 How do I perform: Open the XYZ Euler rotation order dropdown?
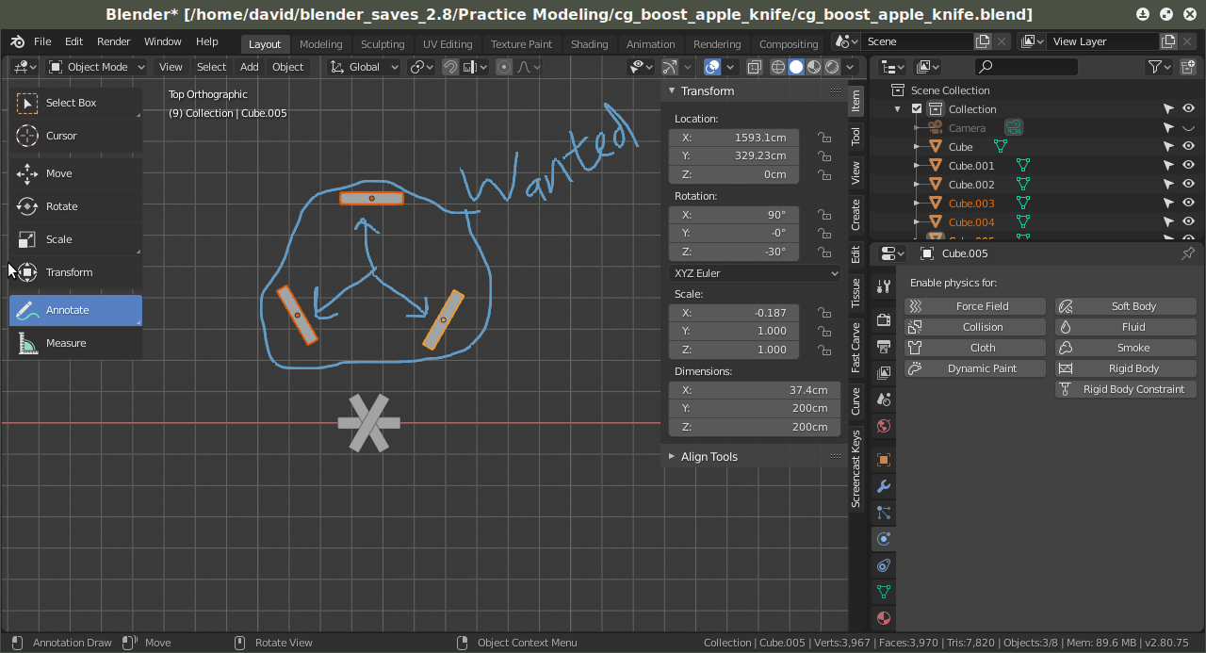[754, 272]
